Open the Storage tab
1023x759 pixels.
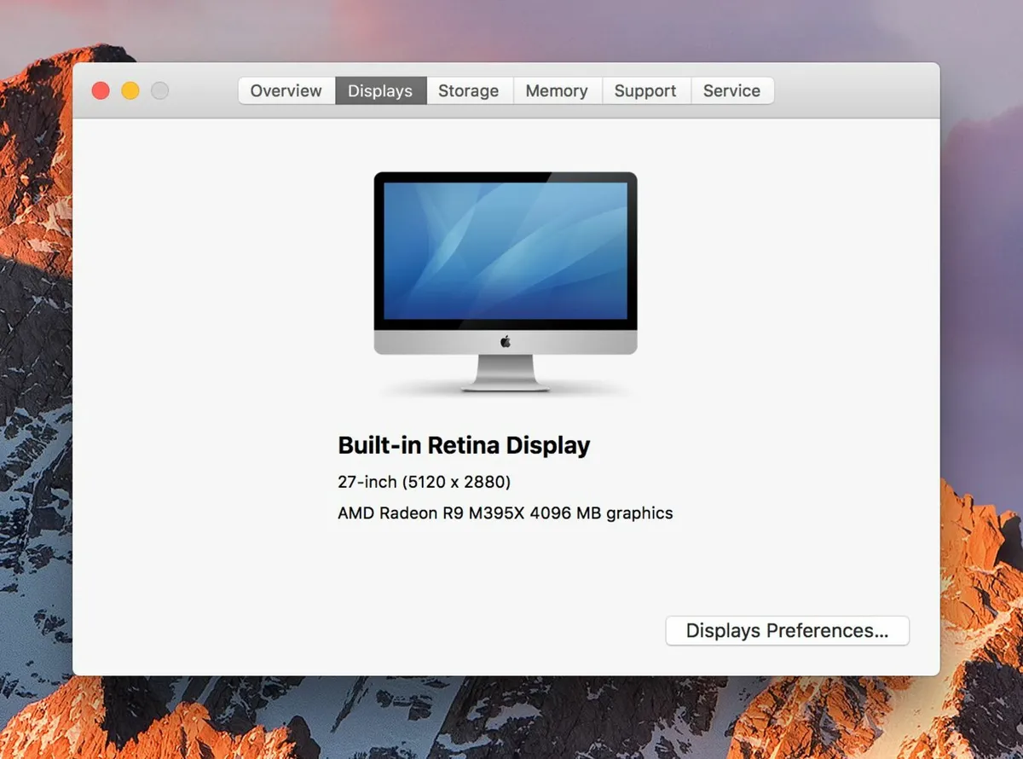468,90
